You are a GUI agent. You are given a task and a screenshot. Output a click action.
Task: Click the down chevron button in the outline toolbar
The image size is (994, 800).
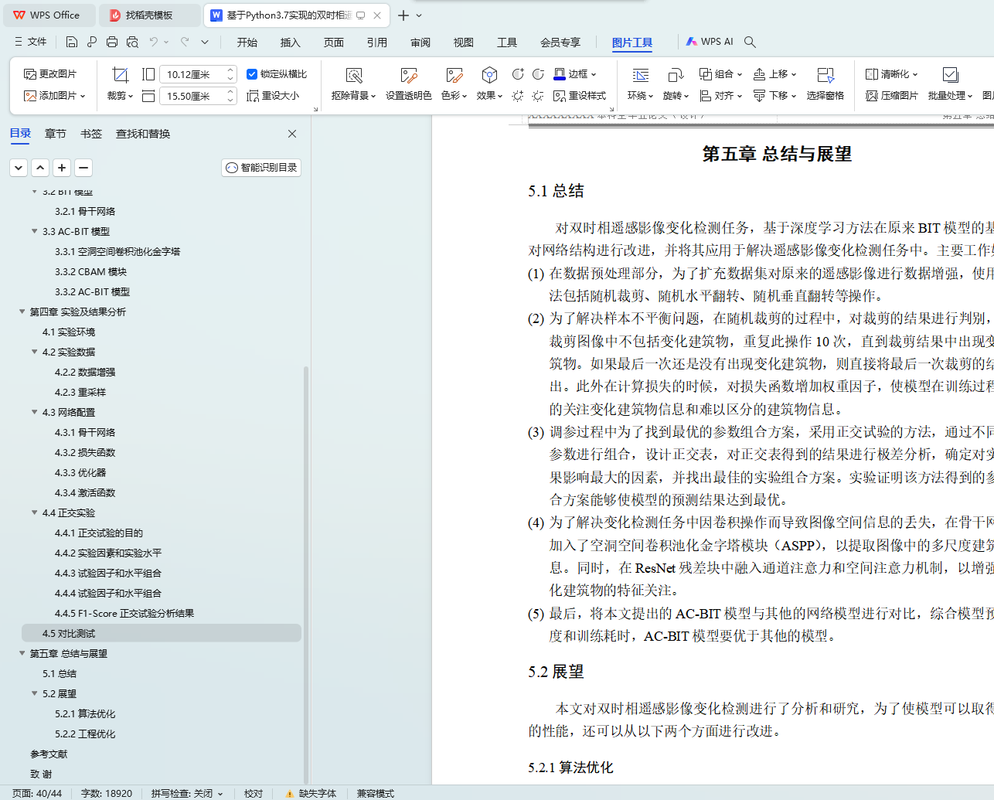coord(19,168)
